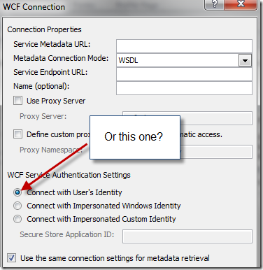Choose Connect with Impersonated Windows Identity

pos(17,206)
